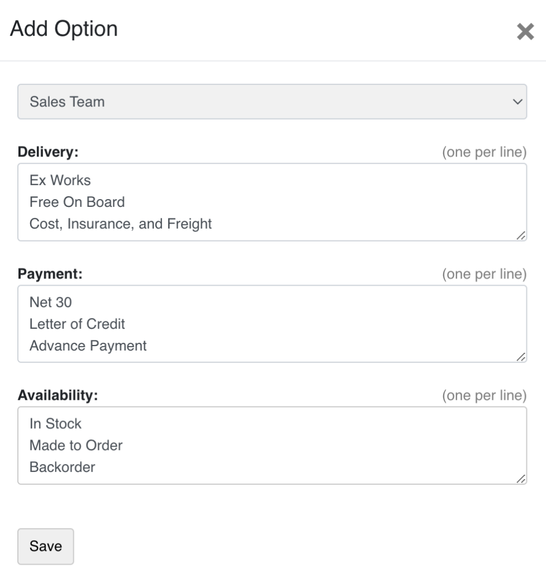Grab the Payment textarea resize handle

click(521, 357)
